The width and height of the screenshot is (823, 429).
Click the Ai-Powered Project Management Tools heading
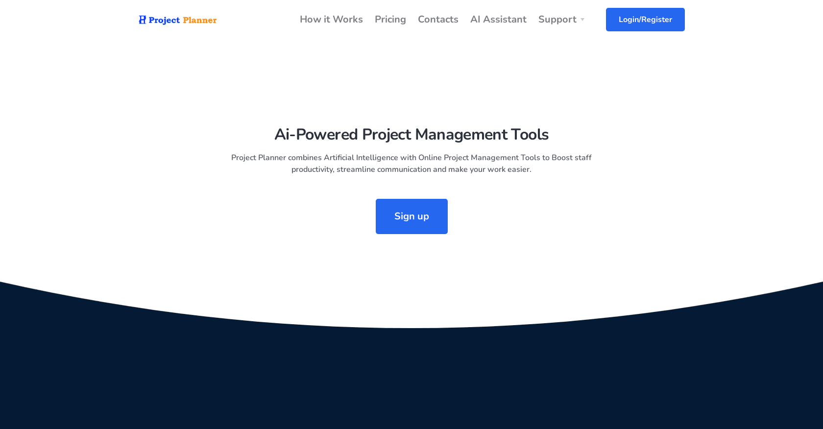tap(411, 134)
